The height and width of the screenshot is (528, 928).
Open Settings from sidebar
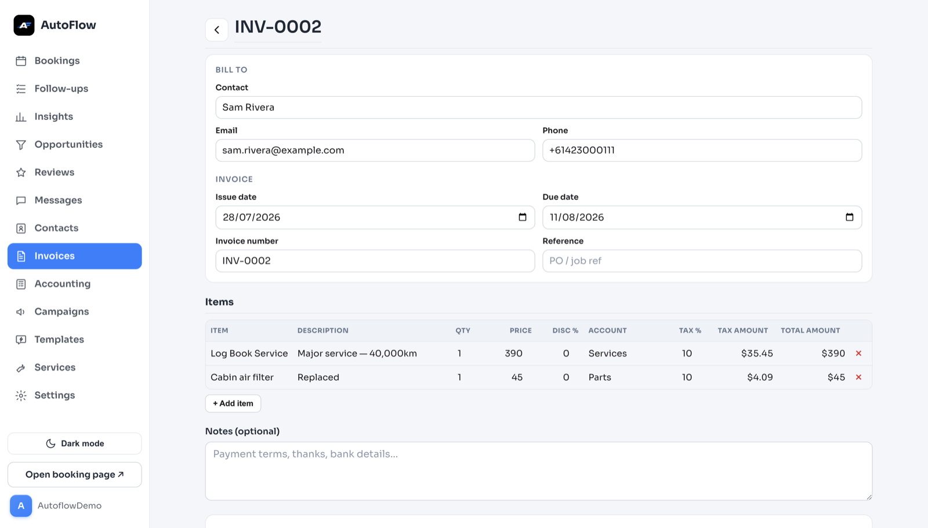pyautogui.click(x=75, y=395)
